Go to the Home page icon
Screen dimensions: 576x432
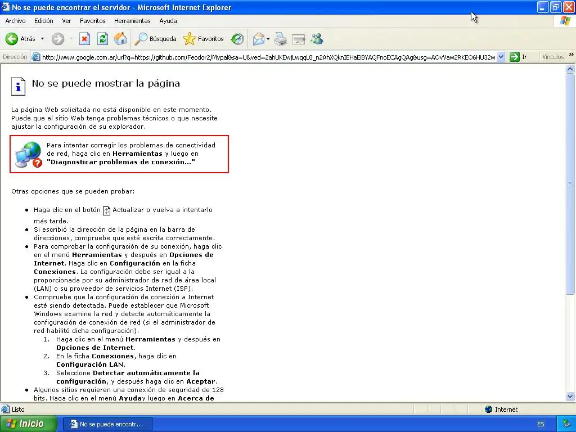[x=120, y=39]
